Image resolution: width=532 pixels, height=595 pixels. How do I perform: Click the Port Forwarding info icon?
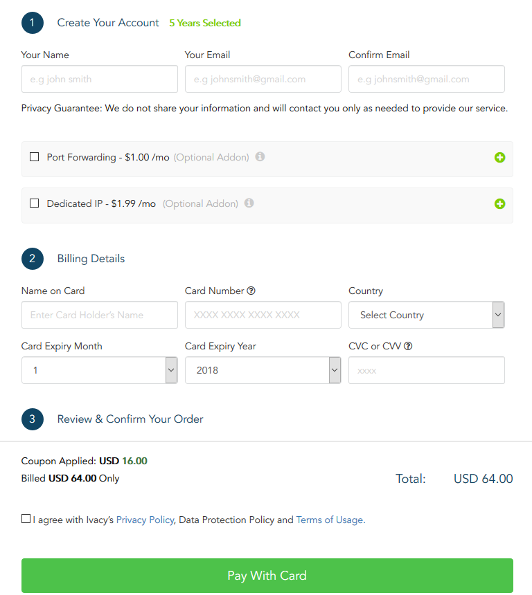[260, 156]
